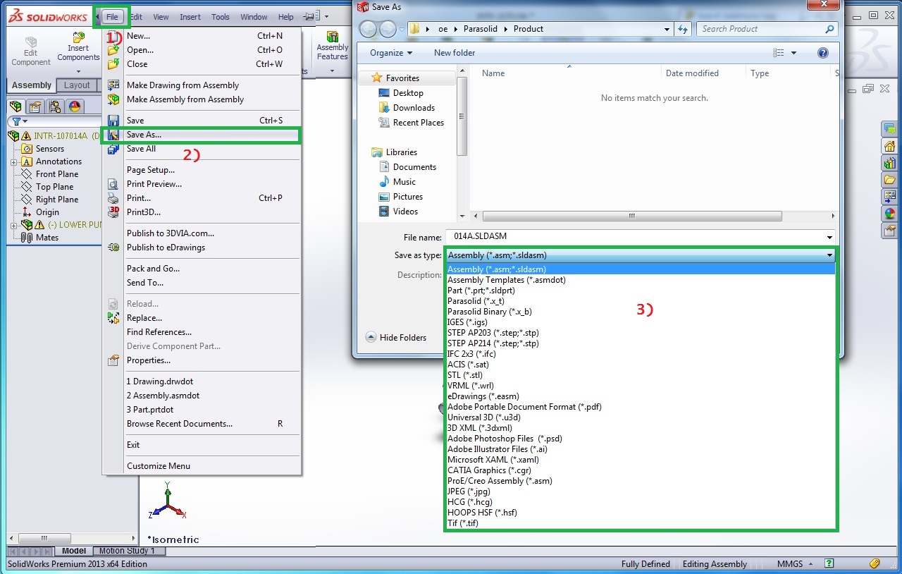Click the feature tree filter funnel icon
902x574 pixels.
click(16, 122)
